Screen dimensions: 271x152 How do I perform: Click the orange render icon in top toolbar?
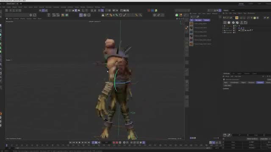coord(149,11)
